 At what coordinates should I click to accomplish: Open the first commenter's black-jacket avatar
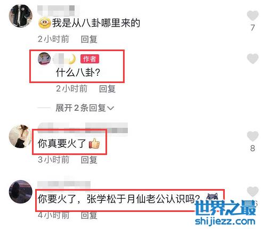coord(21,16)
